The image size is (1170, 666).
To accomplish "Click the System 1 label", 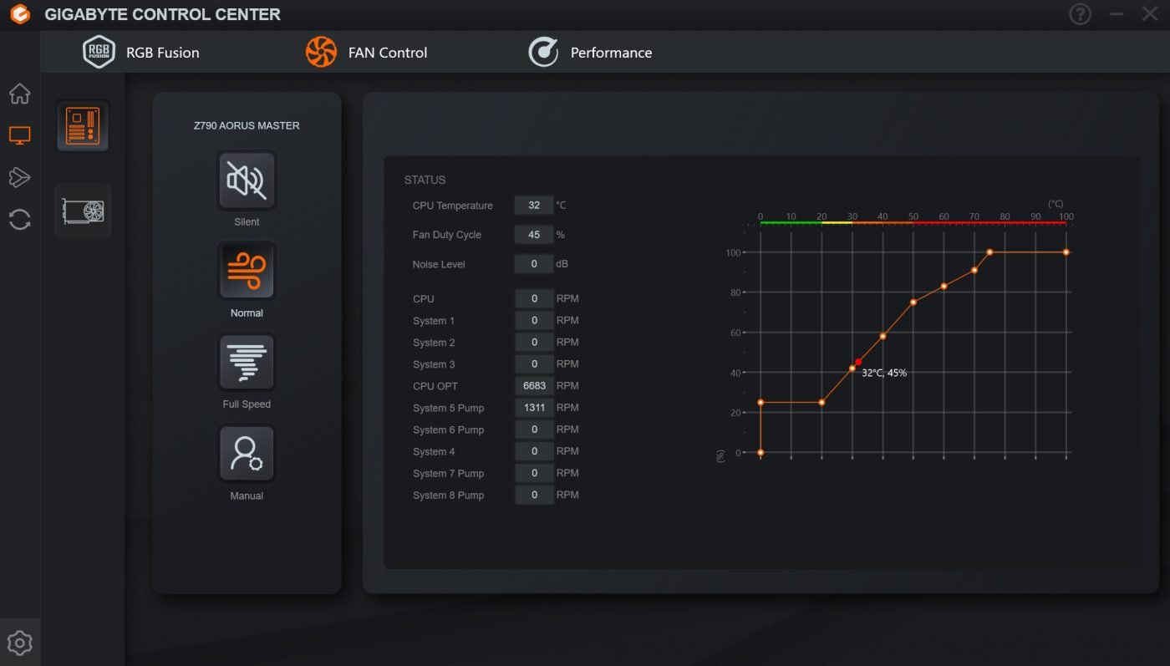I will (434, 321).
